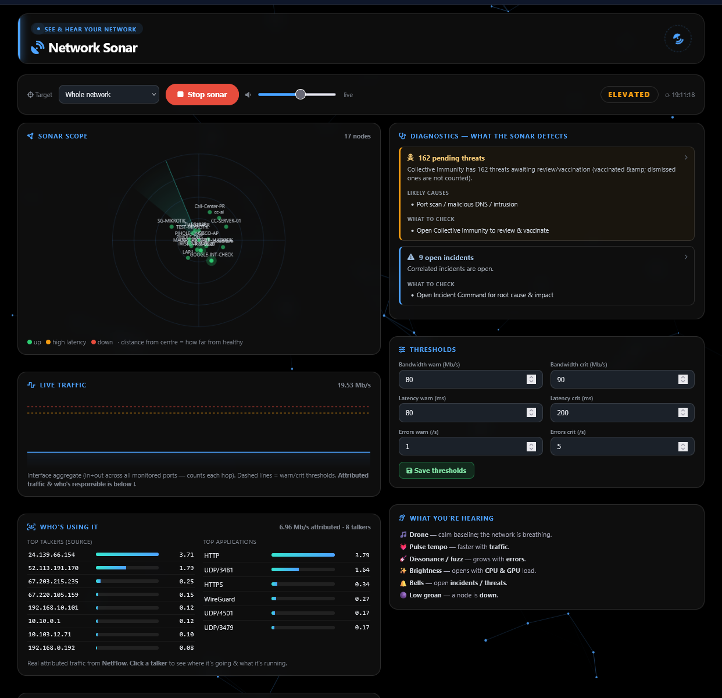Click the Diagnostics stethoscope icon
722x698 pixels.
(x=402, y=136)
